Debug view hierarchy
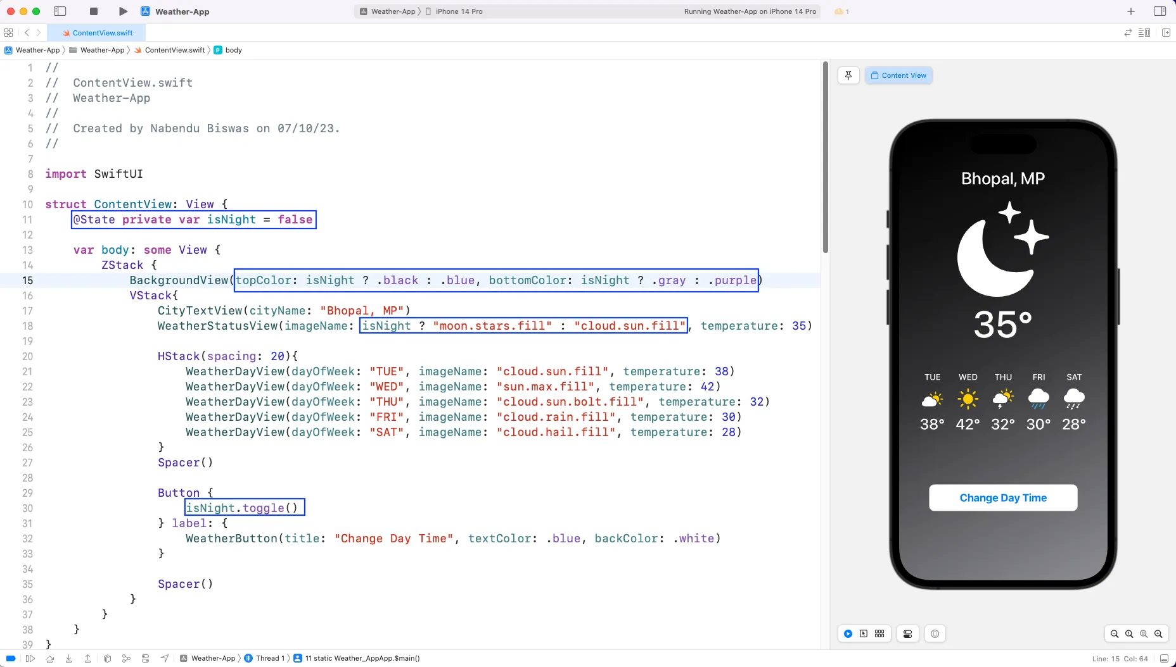1176x667 pixels. 107,658
